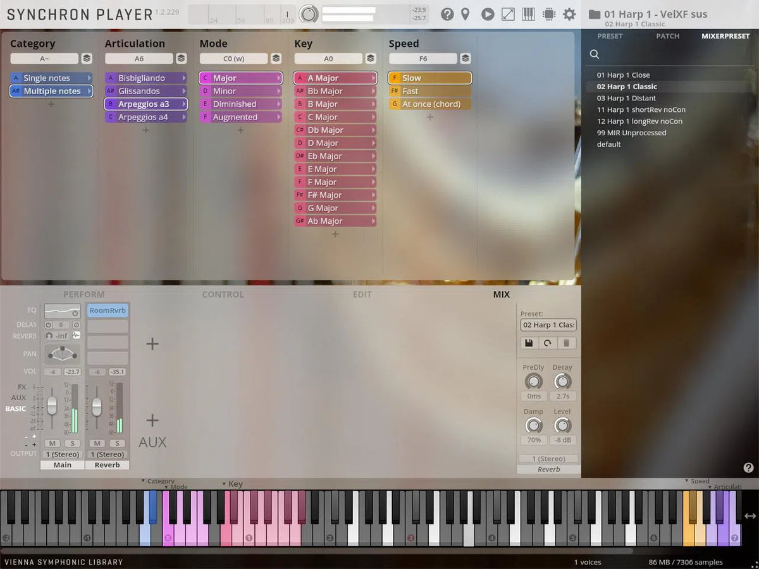Open the output routing dropdown showing 1 (Stereo)

coord(61,454)
